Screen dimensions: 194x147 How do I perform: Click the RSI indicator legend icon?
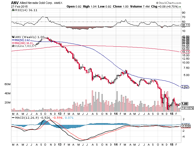pyautogui.click(x=13, y=10)
